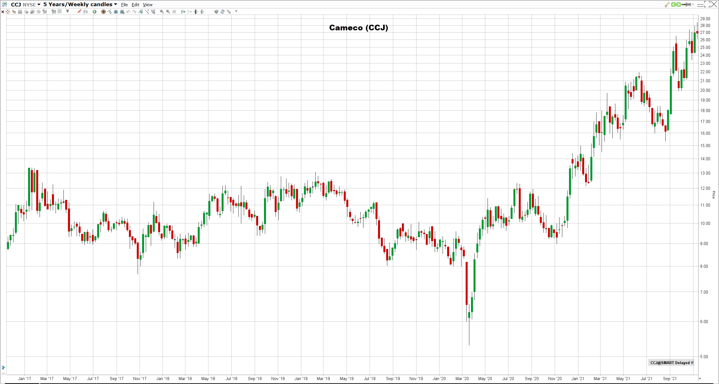Viewport: 719px width, 384px height.
Task: Expand the arrow next to the pushpin
Action: (x=693, y=4)
